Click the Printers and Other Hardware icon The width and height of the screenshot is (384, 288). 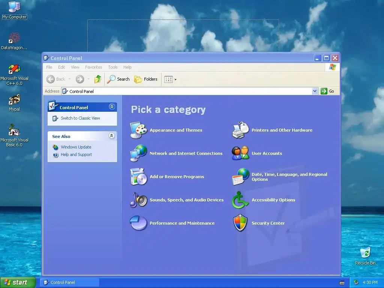click(x=240, y=130)
